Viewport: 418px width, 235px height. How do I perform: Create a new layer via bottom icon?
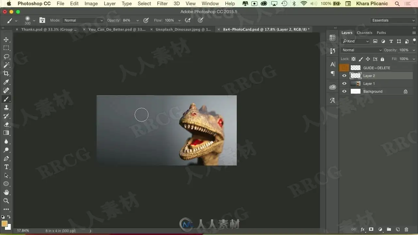pos(397,229)
